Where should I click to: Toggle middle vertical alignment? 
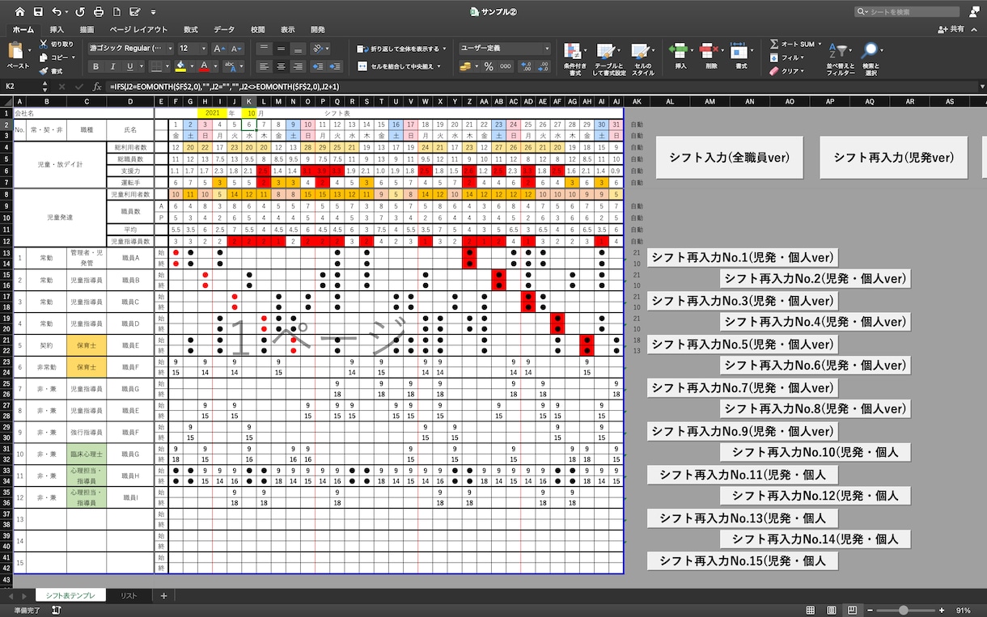(x=281, y=49)
